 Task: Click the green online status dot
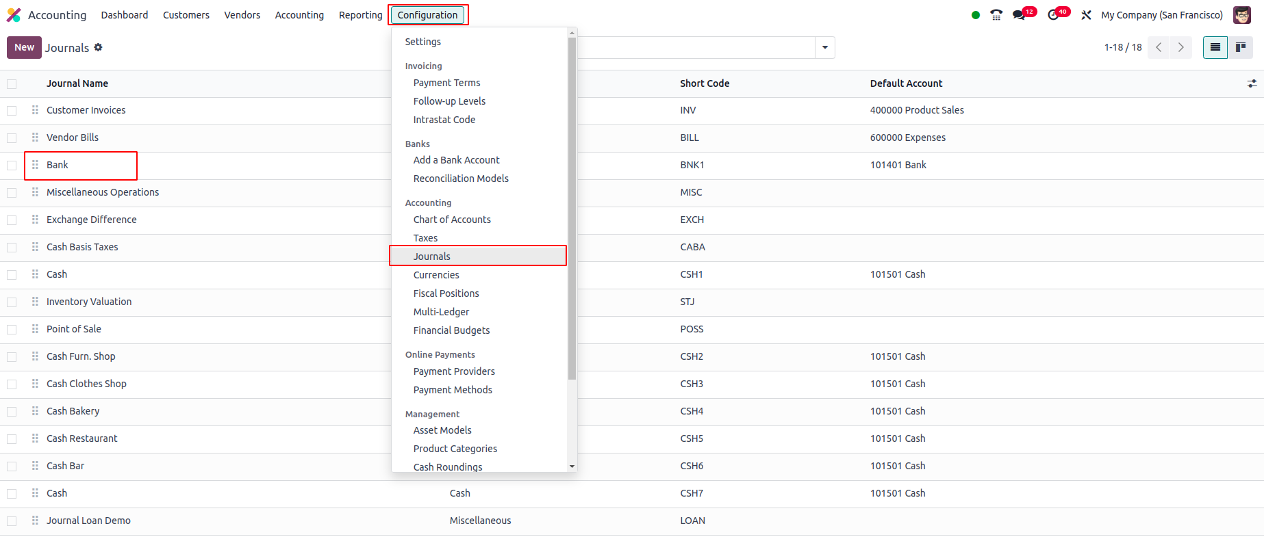(x=976, y=15)
